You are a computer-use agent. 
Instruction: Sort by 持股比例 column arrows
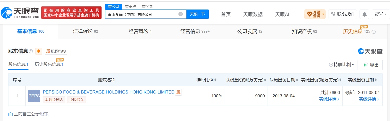pos(215,80)
